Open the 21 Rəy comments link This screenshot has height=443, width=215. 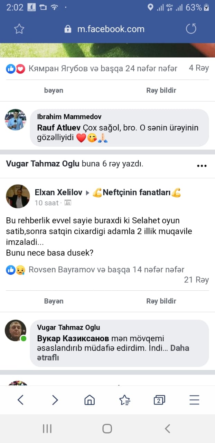(x=196, y=280)
